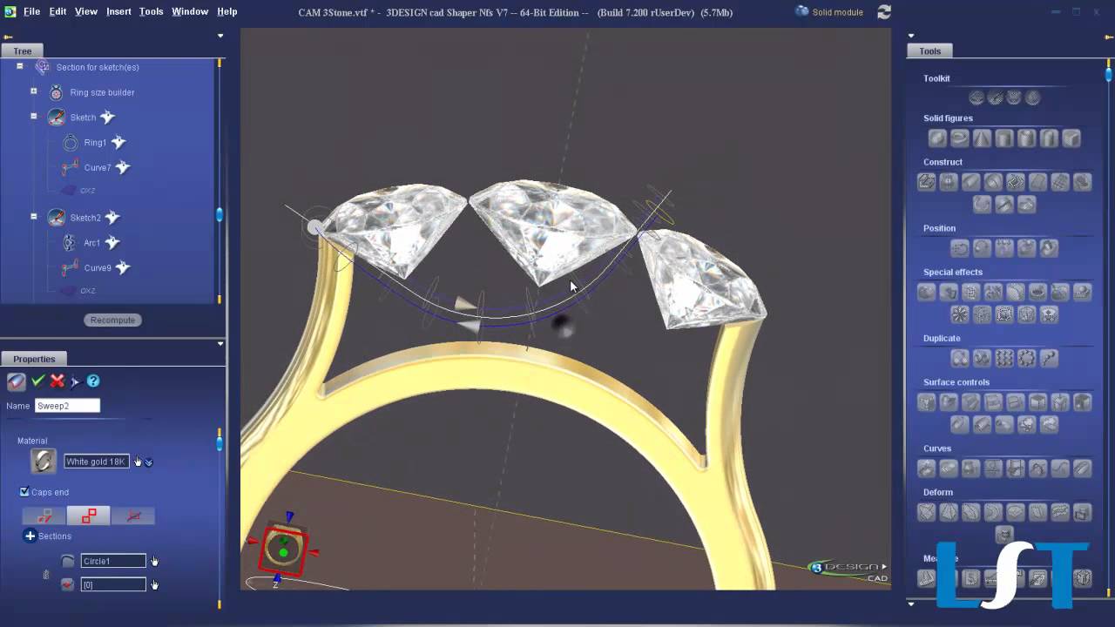The height and width of the screenshot is (627, 1115).
Task: Click the material ring preview swatch
Action: pos(43,461)
